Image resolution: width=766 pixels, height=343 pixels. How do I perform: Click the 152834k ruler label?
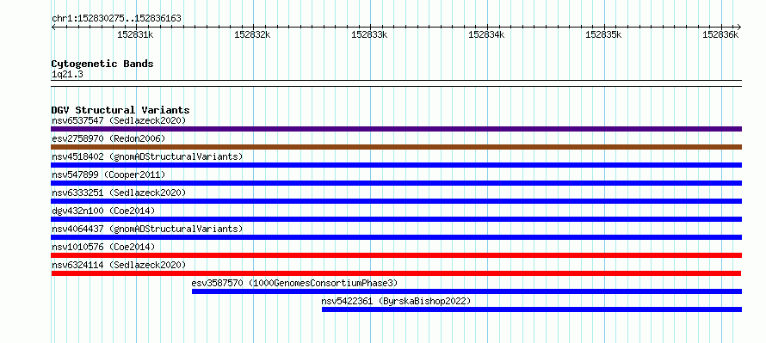[486, 34]
